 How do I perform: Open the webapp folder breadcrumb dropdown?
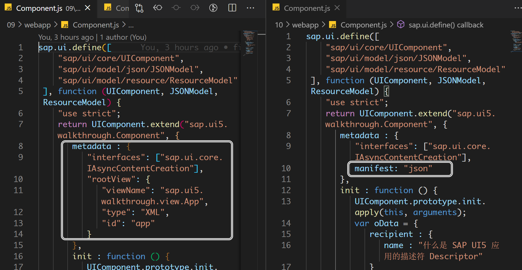pos(37,25)
